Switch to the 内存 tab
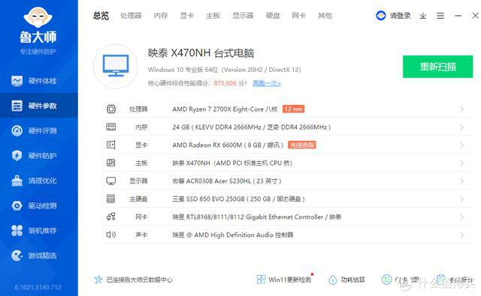This screenshot has height=296, width=481. (x=161, y=16)
